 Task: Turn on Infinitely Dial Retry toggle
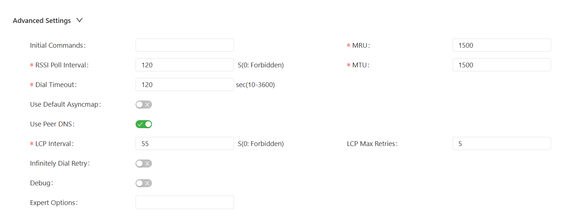[x=144, y=163]
